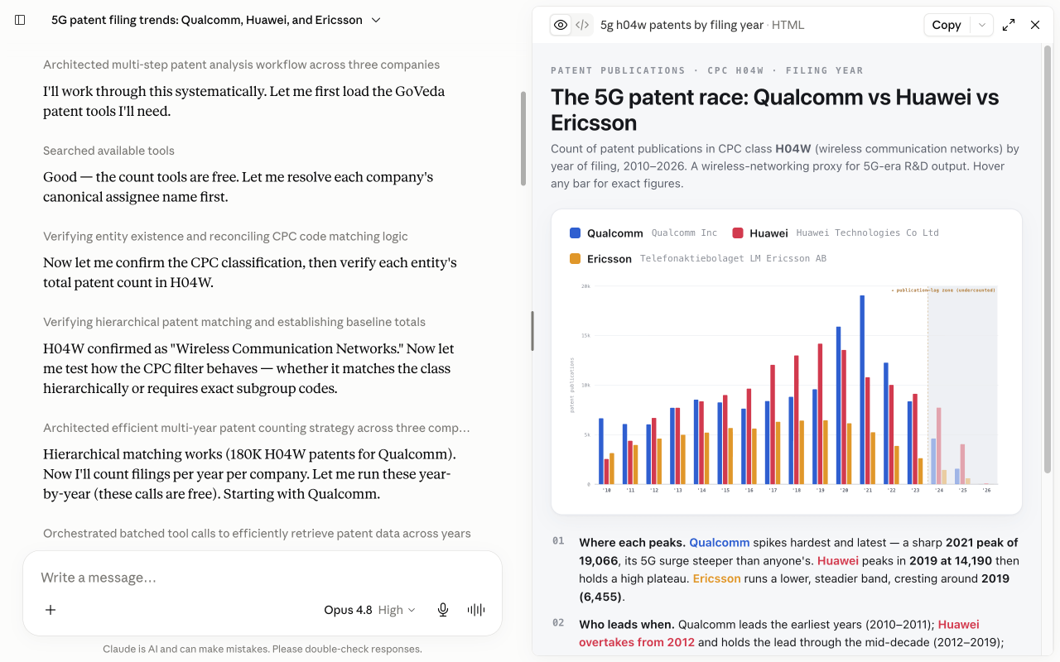Click the artifact panel vertical scrollbar
1060x662 pixels.
coord(1048,258)
